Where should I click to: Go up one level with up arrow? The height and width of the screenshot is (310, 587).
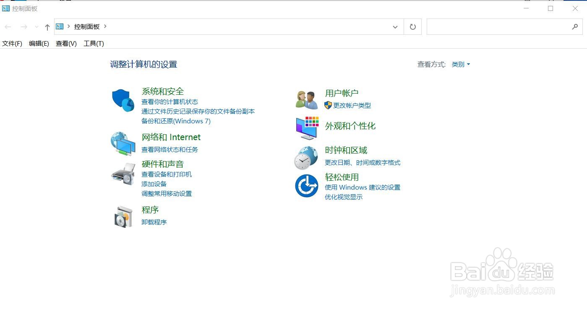(47, 27)
